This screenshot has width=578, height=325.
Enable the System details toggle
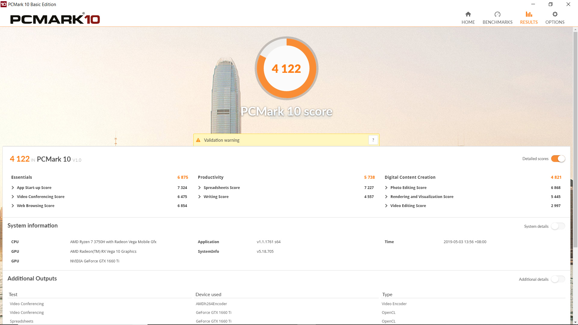(558, 226)
